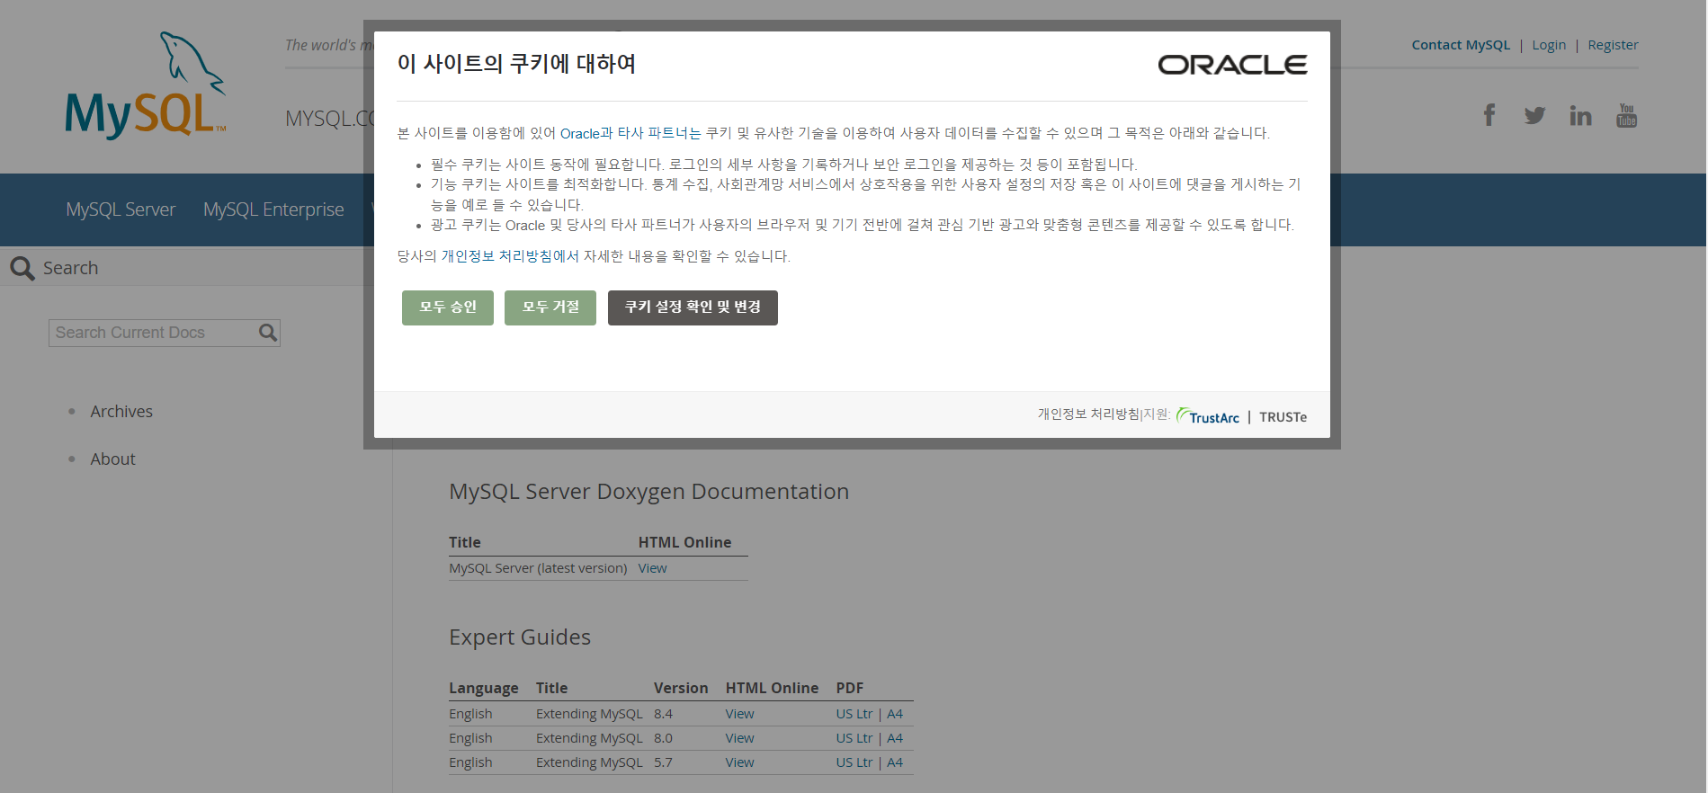The image size is (1708, 793).
Task: Open the MySQL Twitter icon
Action: (x=1534, y=115)
